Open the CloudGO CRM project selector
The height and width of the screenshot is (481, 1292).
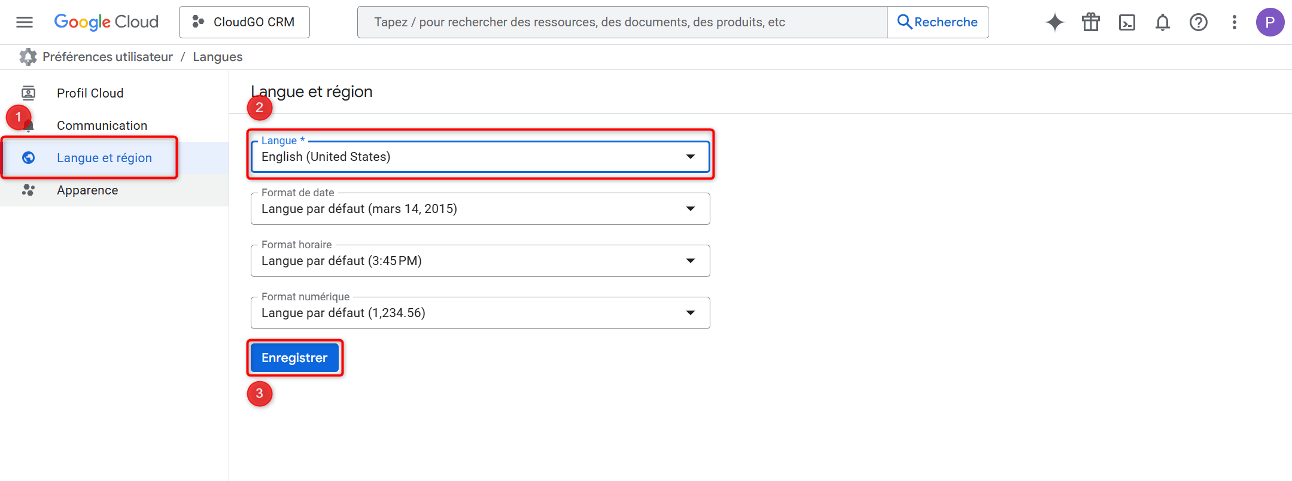pos(244,22)
